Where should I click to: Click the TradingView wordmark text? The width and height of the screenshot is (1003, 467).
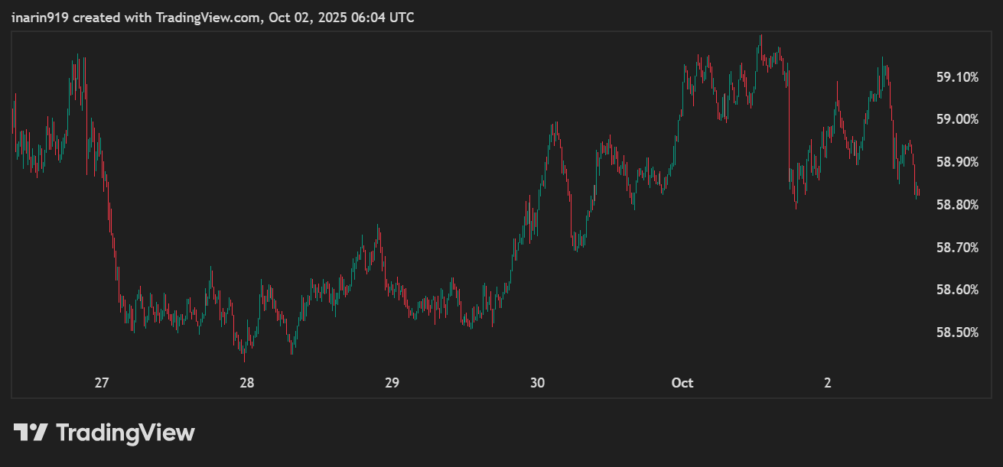[x=125, y=433]
